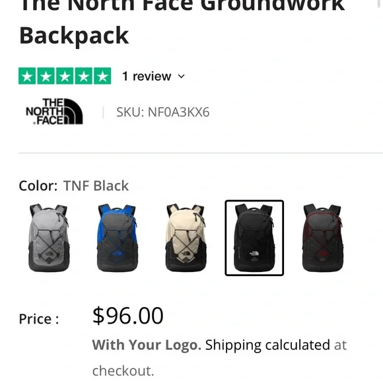Click the $96.00 price amount
This screenshot has height=383, width=383.
coord(127,316)
